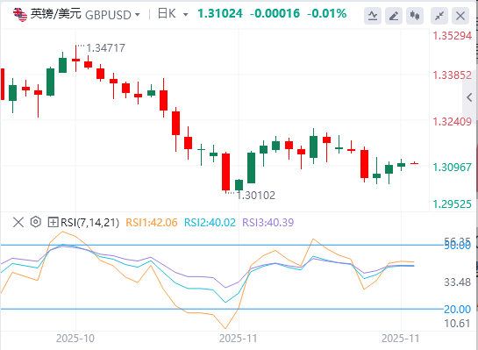478x350 pixels.
Task: Click RSI3:40.39 purple label
Action: coord(268,223)
